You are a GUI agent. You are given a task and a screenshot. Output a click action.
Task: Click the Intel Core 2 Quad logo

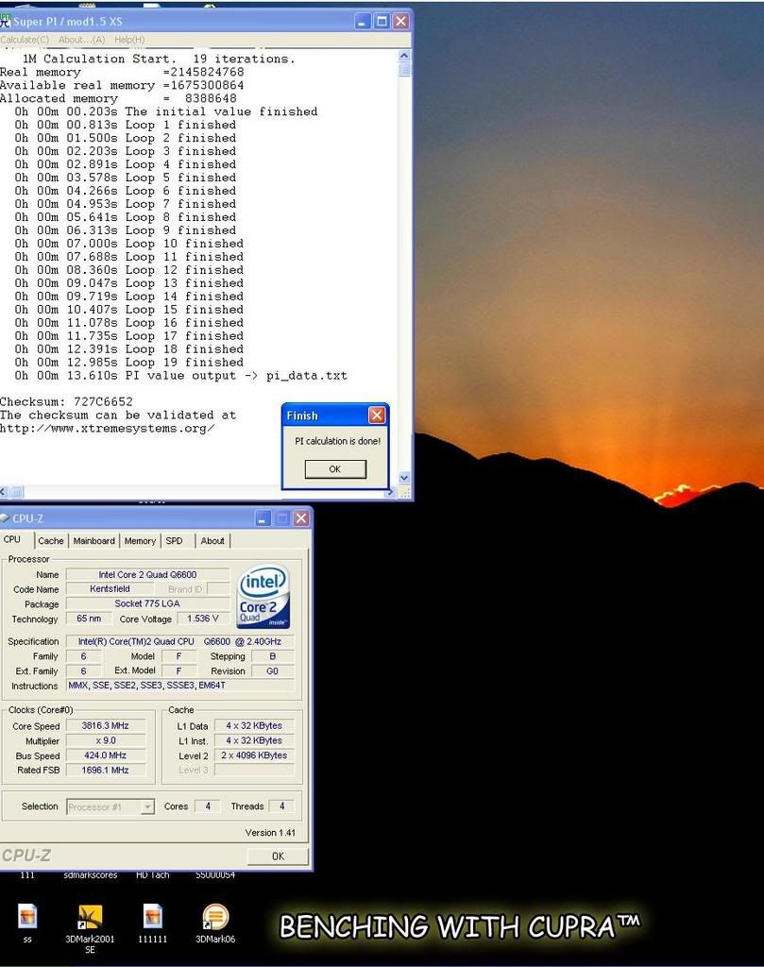coord(263,597)
